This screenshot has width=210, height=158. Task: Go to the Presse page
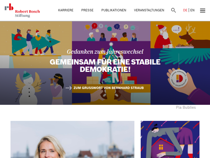pyautogui.click(x=87, y=10)
